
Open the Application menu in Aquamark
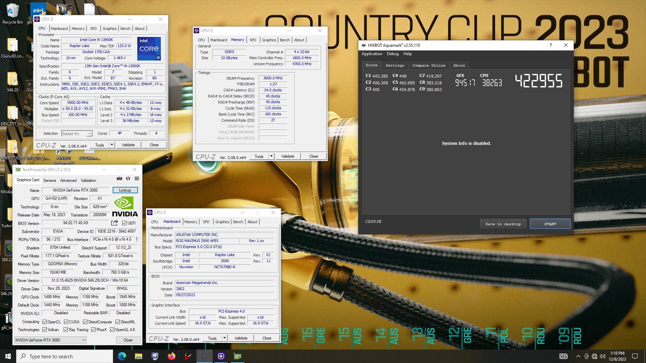pyautogui.click(x=372, y=54)
